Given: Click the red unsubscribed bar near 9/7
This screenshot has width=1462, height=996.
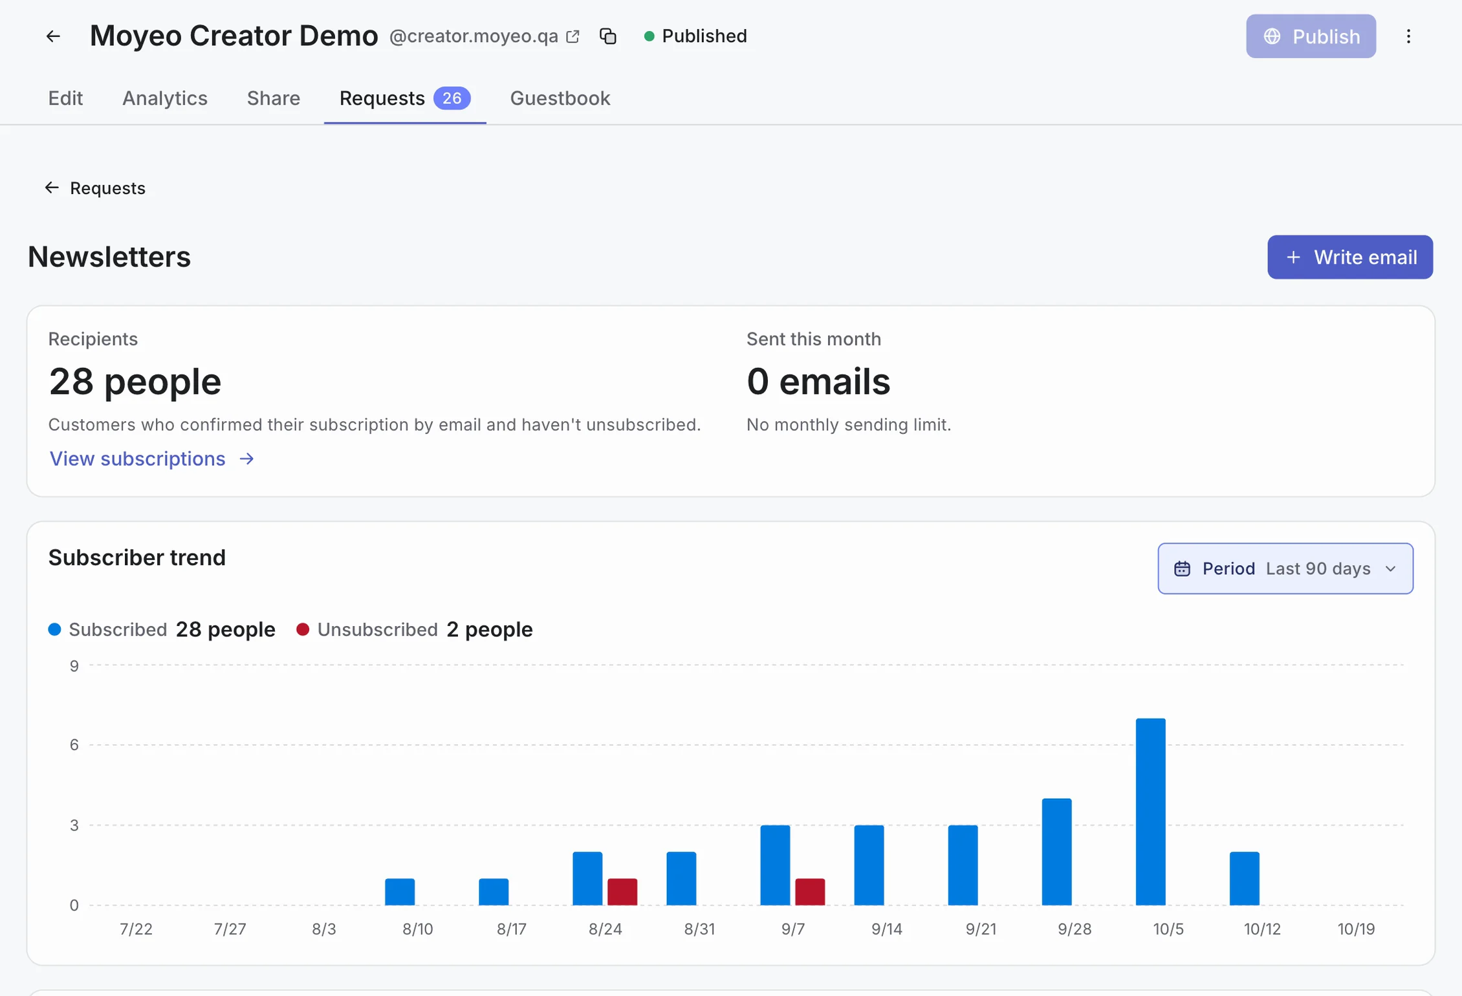Looking at the screenshot, I should (x=810, y=892).
